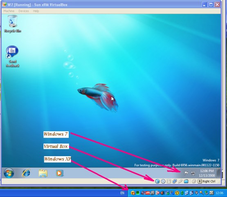227x197 pixels.
Task: Minimize the W7 VirtualBox window
Action: [x=204, y=5]
